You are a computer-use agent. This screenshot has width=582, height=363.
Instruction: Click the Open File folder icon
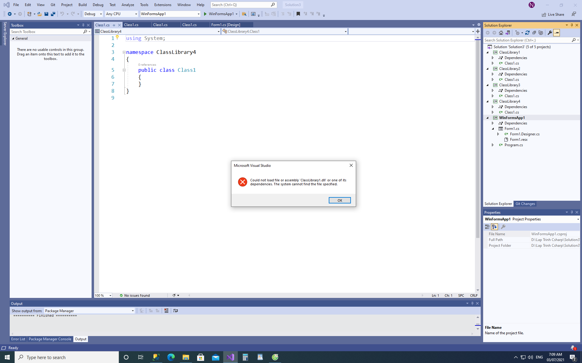click(x=39, y=14)
